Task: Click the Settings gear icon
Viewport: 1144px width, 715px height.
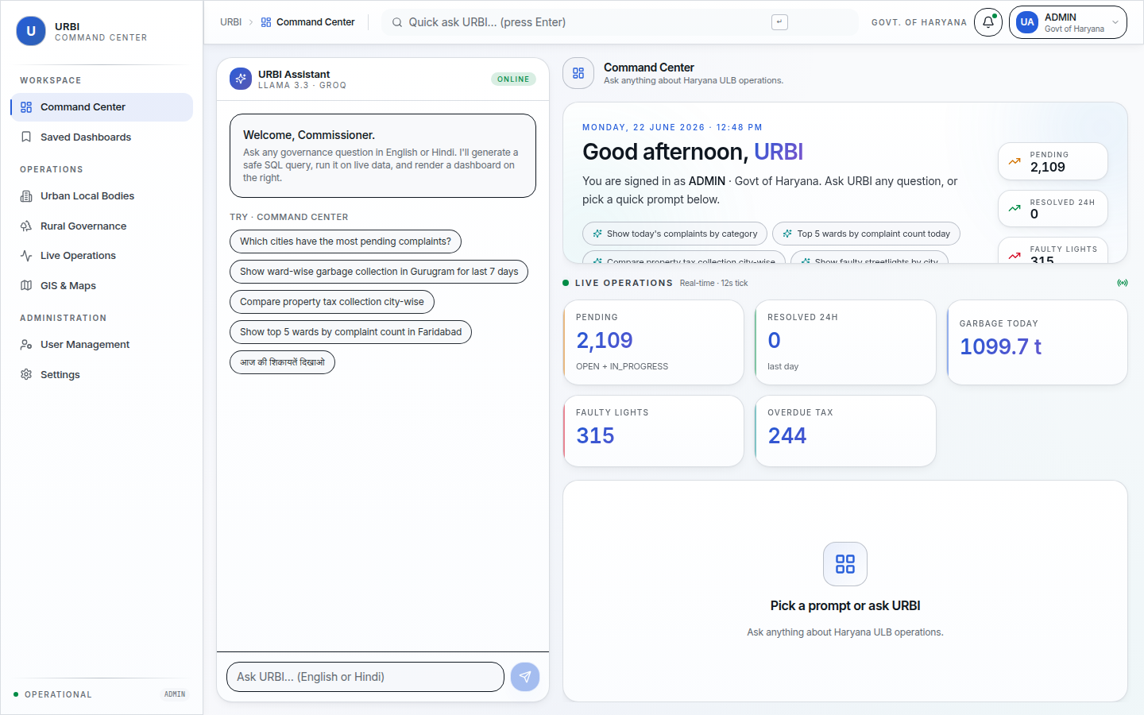Action: pyautogui.click(x=26, y=375)
